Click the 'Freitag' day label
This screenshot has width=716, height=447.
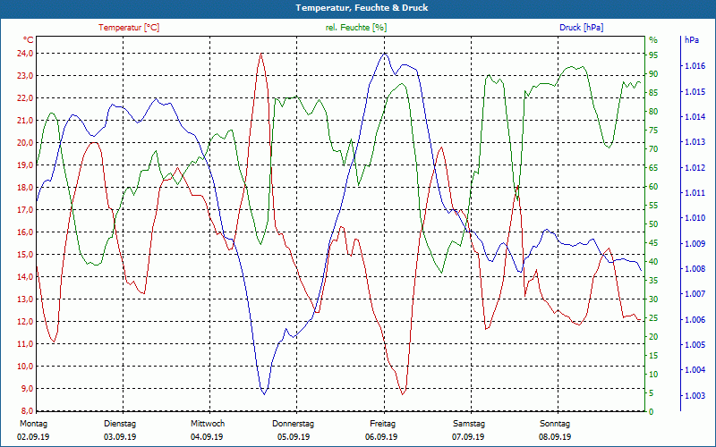coord(383,424)
